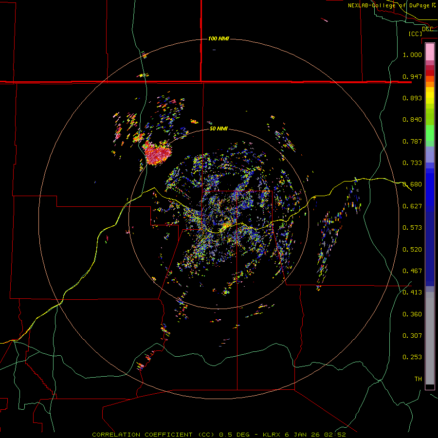This screenshot has width=438, height=438.
Task: Click the 0.253 legend value
Action: [412, 357]
